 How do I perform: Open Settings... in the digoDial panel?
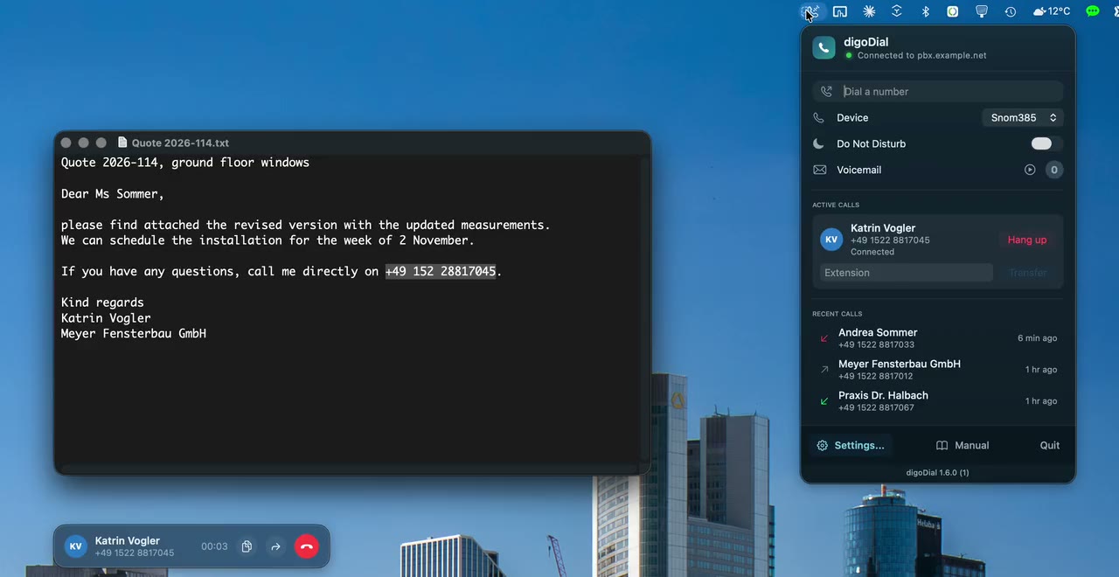click(x=851, y=445)
